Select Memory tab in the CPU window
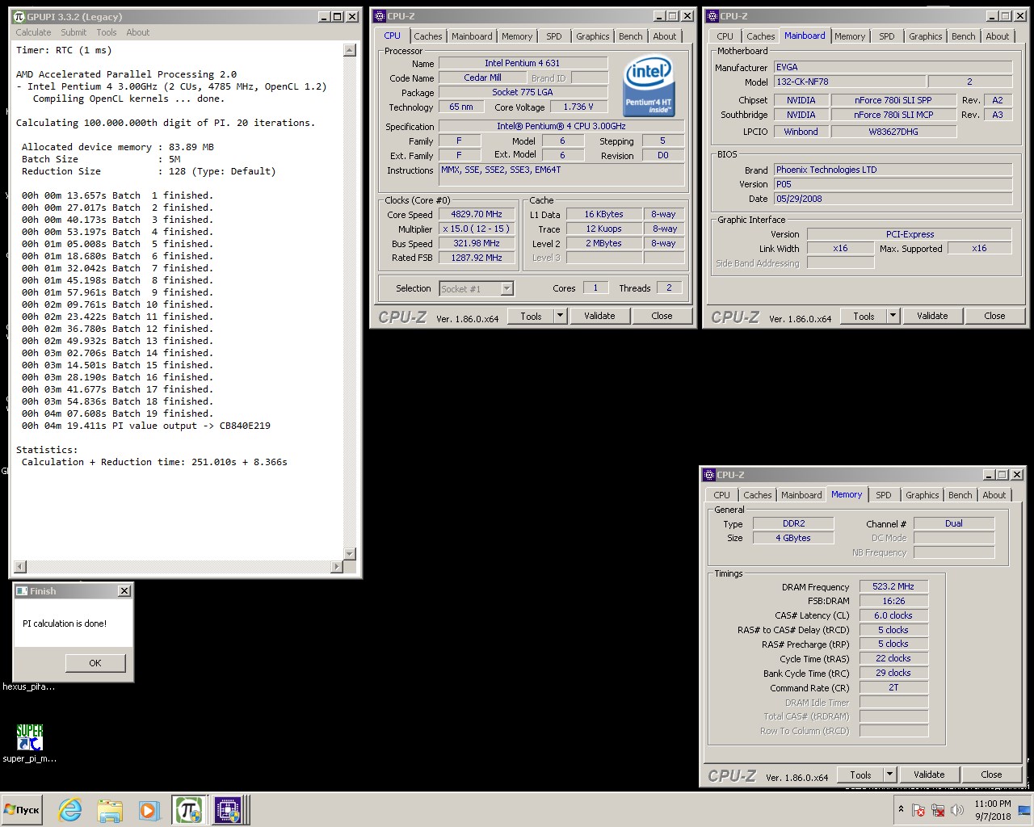The width and height of the screenshot is (1034, 827). [x=517, y=36]
